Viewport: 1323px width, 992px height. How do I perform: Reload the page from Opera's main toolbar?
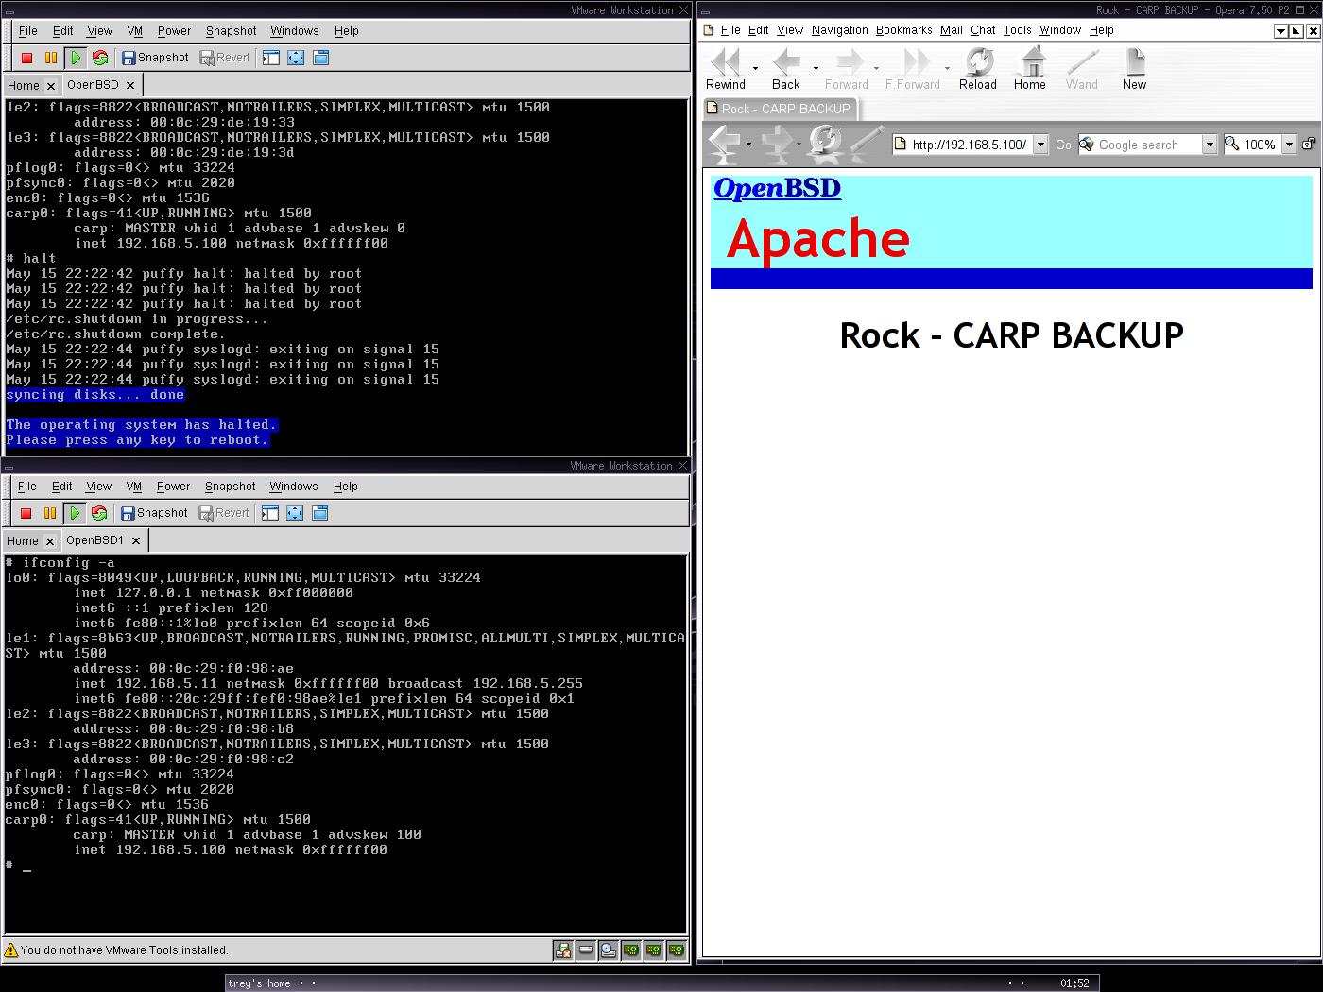978,69
